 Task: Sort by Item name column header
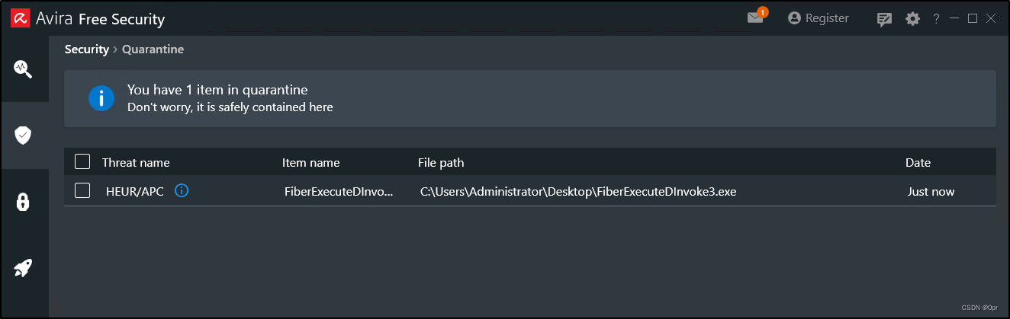(311, 162)
